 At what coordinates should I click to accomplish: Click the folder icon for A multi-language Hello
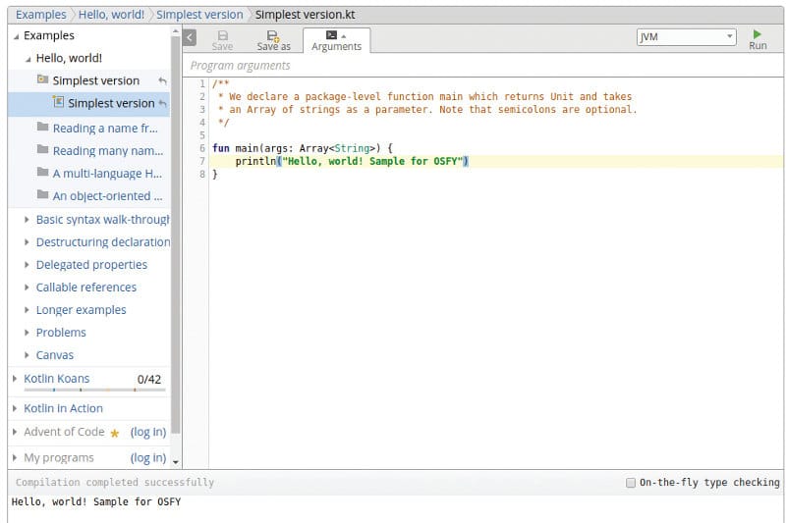[43, 173]
